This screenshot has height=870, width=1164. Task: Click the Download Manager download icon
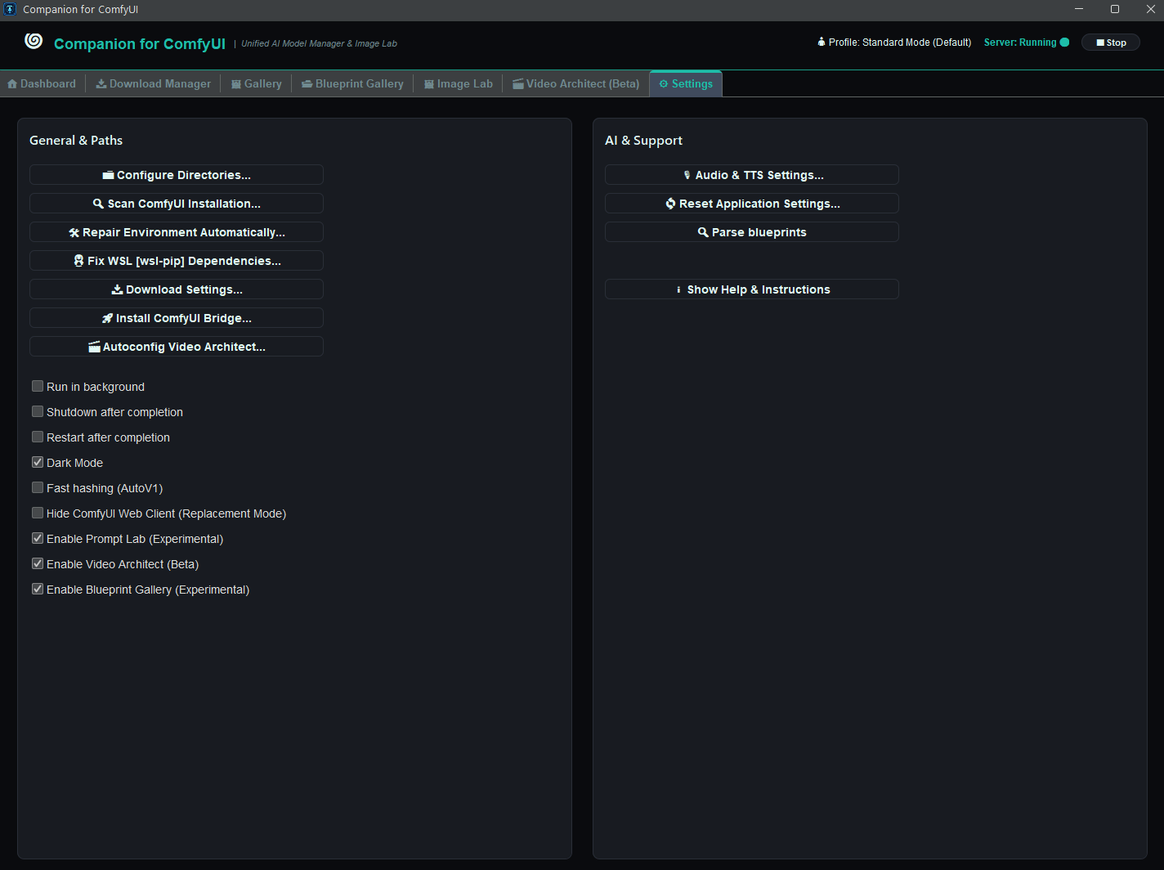(101, 83)
